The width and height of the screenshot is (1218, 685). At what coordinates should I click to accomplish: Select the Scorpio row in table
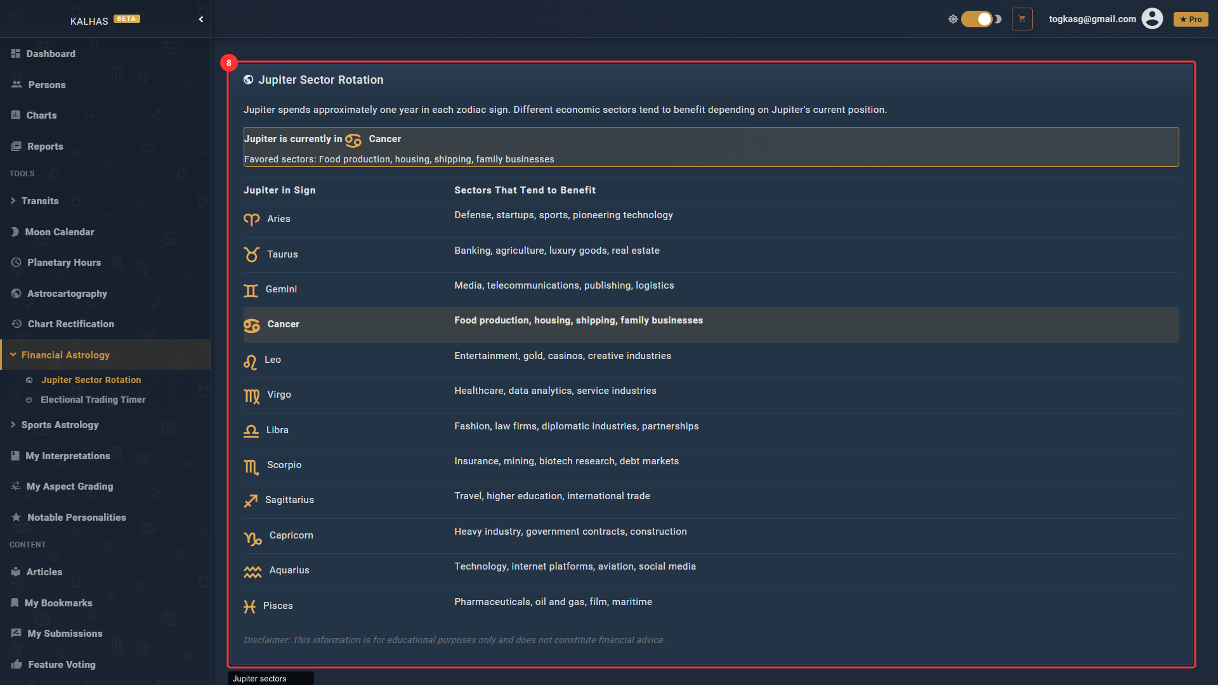click(284, 465)
